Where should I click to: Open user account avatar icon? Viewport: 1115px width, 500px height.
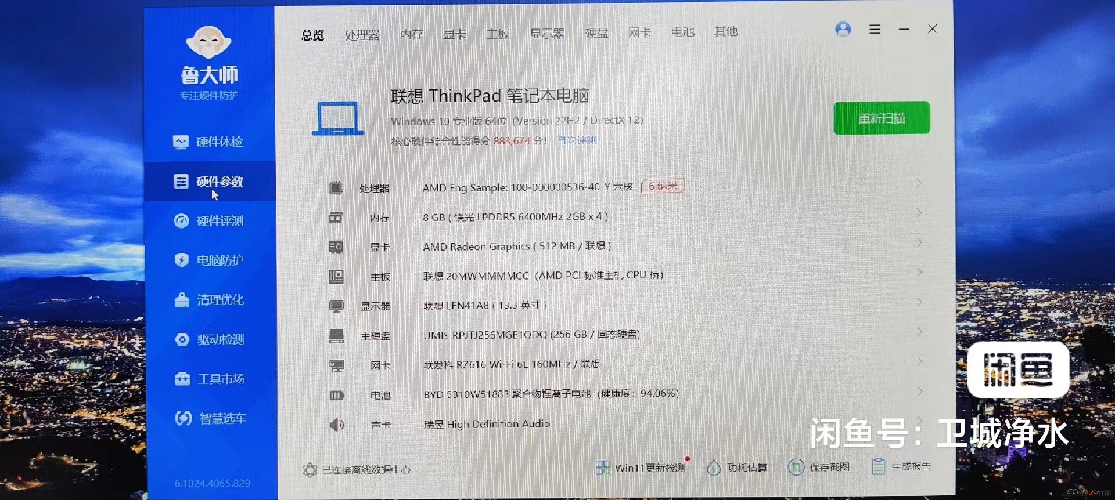point(843,29)
